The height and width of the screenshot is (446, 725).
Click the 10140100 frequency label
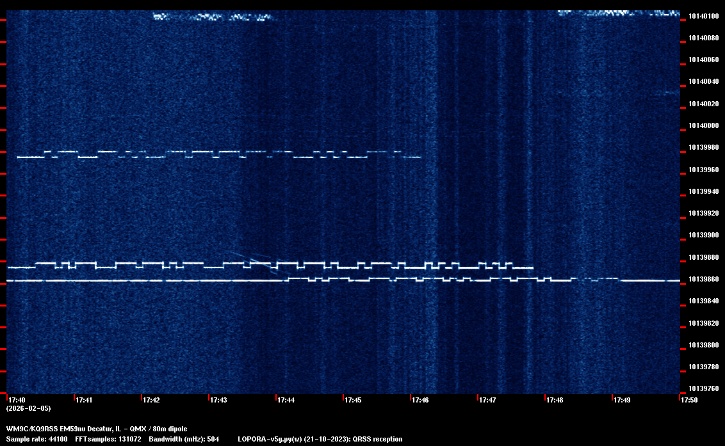coord(703,16)
